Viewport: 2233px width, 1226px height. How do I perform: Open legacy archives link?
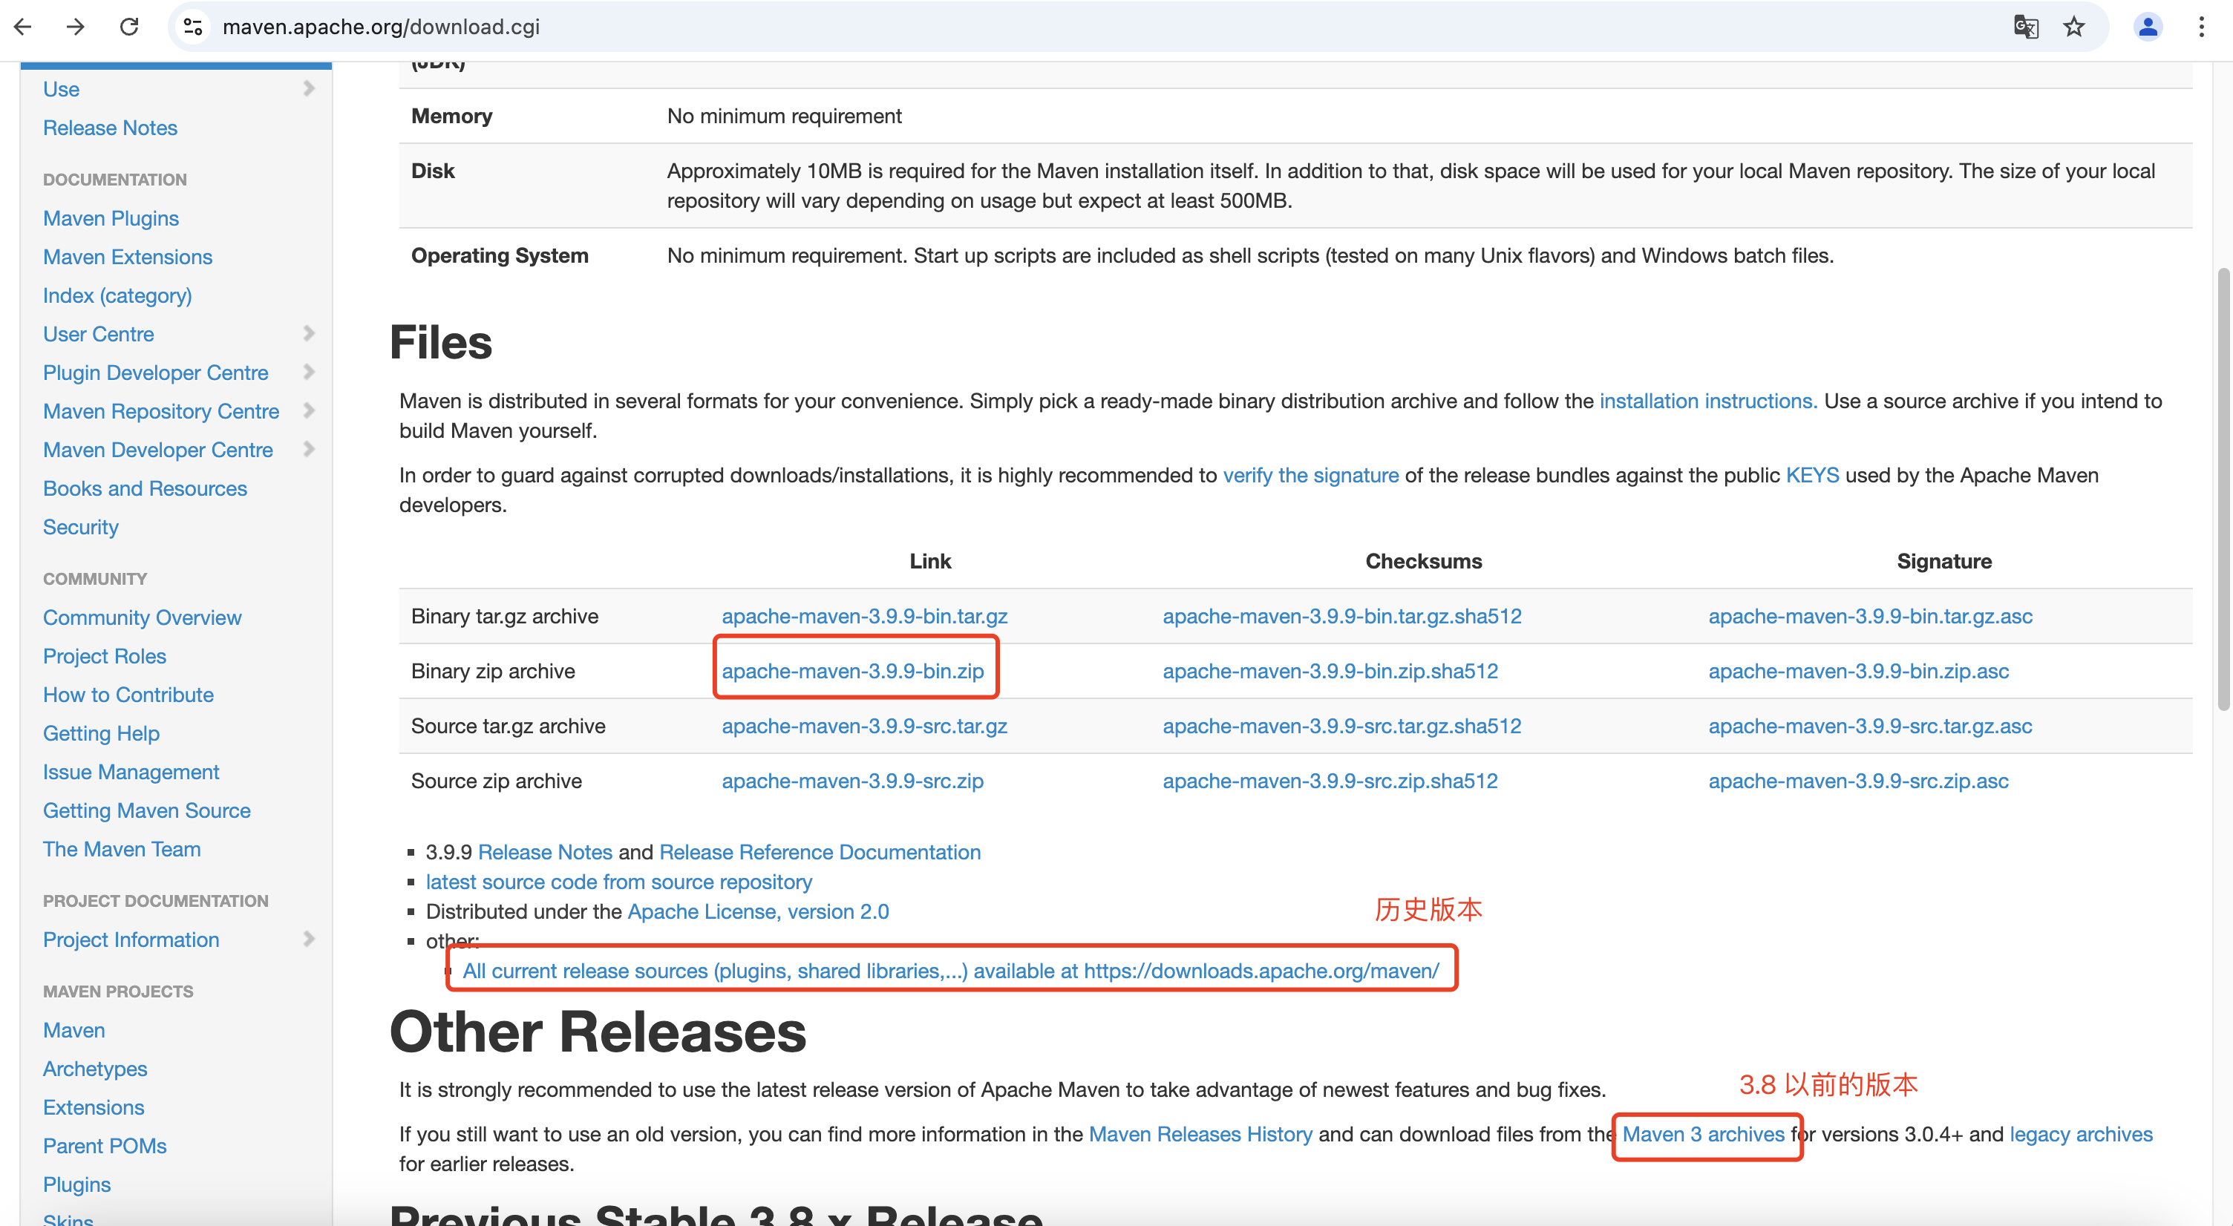coord(2082,1134)
